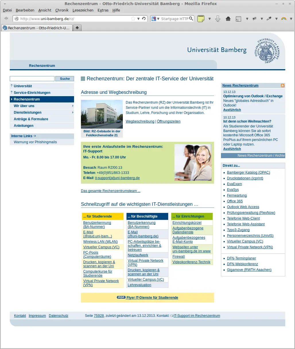
Task: Click the rainbow add-on icon
Action: click(x=284, y=19)
